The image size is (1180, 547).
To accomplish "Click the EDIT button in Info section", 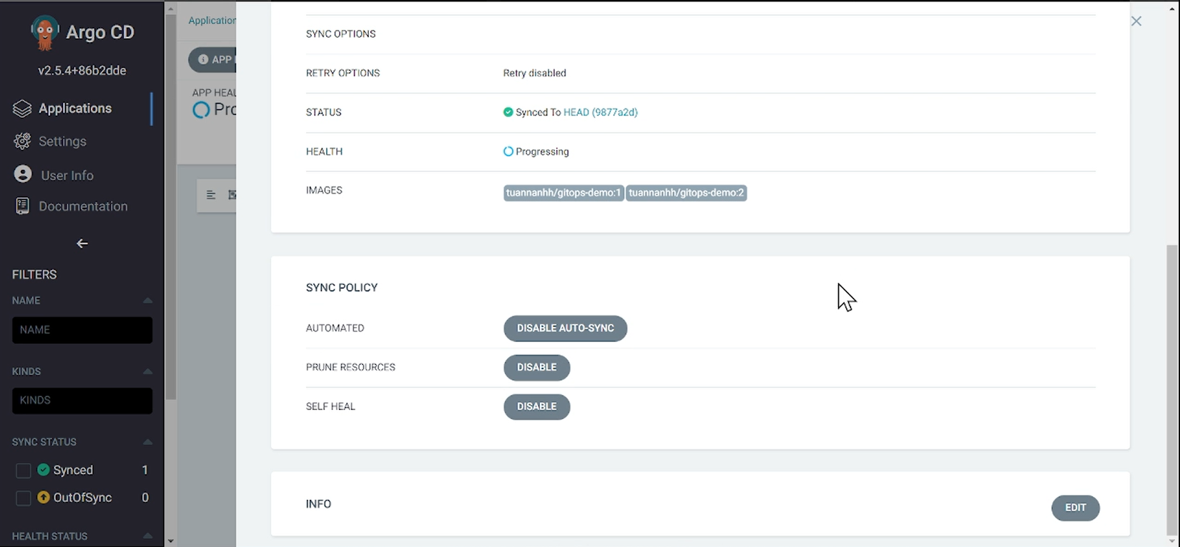I will 1075,508.
